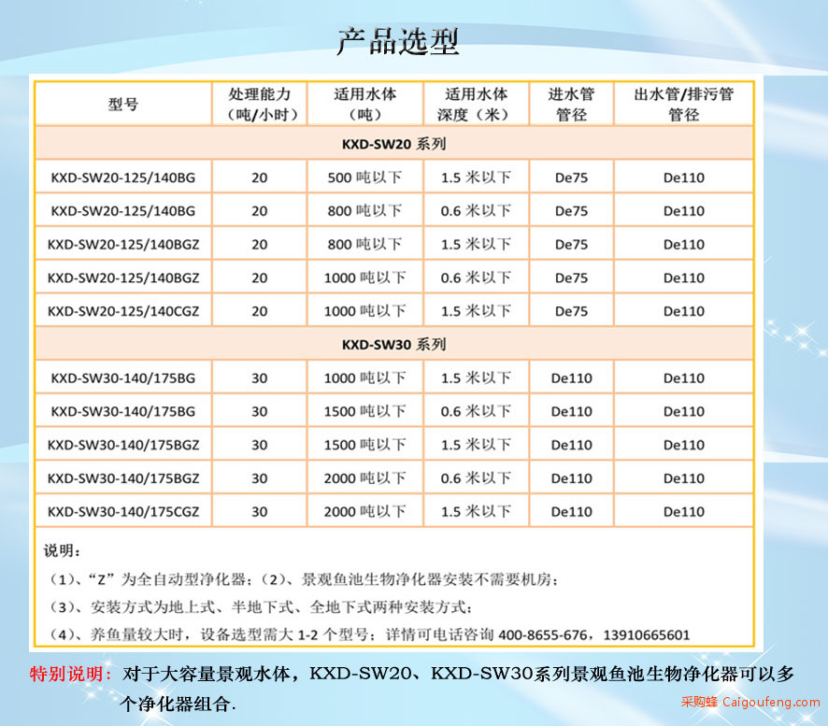The width and height of the screenshot is (828, 726).
Task: Click model KXD-SW30-140/175BGZ in the 2000 吨以下 row
Action: pos(123,478)
